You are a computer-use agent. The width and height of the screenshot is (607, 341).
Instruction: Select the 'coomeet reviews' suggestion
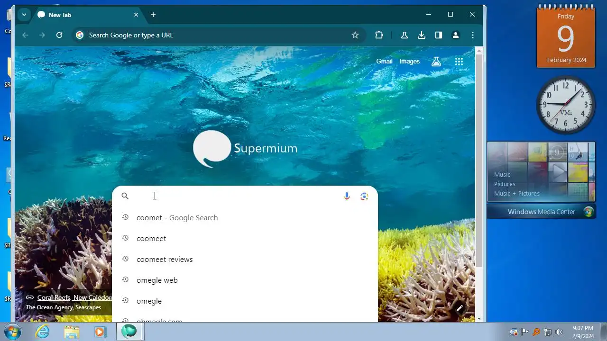tap(245, 260)
